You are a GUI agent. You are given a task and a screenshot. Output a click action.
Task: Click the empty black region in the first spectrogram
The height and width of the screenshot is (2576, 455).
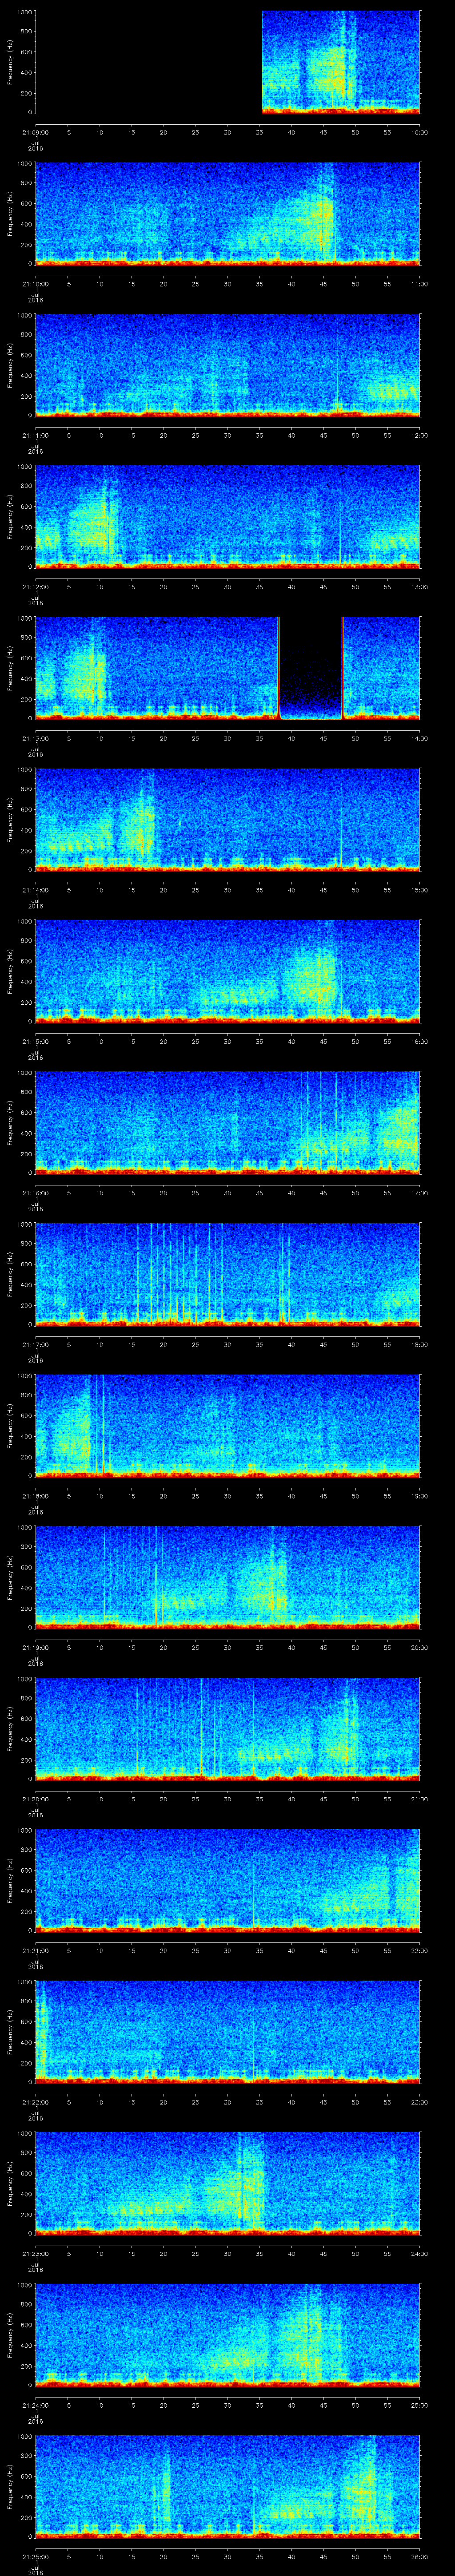click(148, 62)
